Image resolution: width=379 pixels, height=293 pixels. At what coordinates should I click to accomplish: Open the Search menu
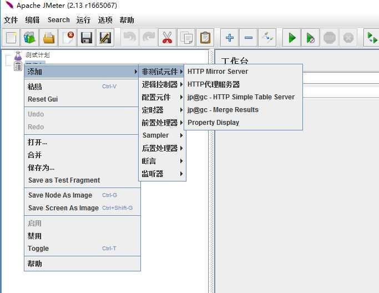tap(58, 20)
